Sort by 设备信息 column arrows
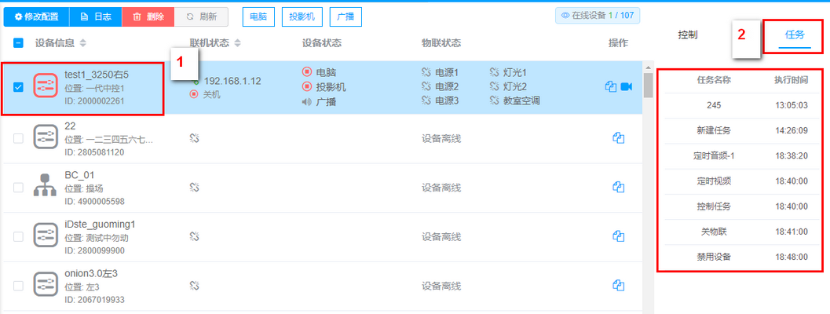Viewport: 830px width, 314px height. [x=83, y=42]
